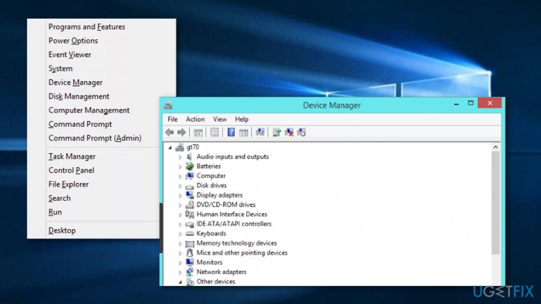Open File Explorer from the context menu
The width and height of the screenshot is (541, 304).
(68, 184)
